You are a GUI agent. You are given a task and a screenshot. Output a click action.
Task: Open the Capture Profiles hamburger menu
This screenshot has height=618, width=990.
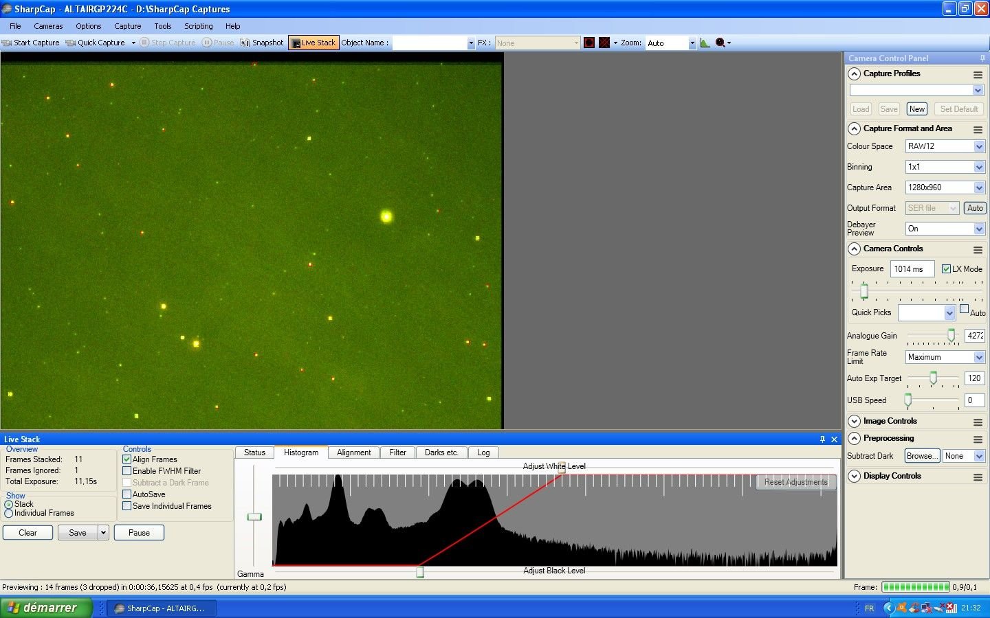pyautogui.click(x=978, y=74)
